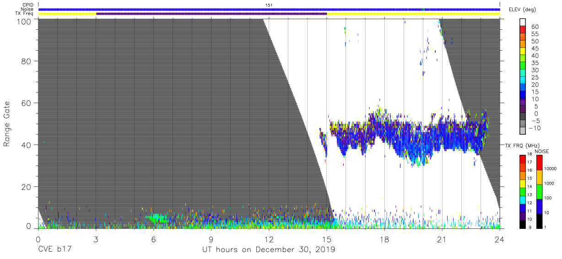
Task: Click the CPID value 151
Action: (x=269, y=5)
